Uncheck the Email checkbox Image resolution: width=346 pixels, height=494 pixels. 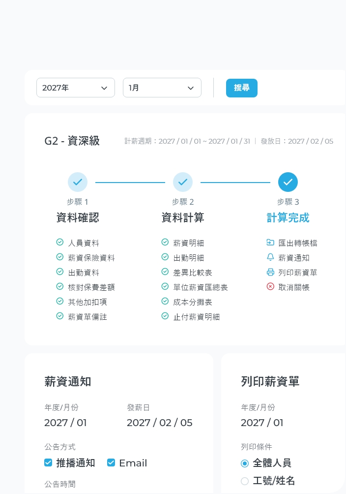pos(111,463)
